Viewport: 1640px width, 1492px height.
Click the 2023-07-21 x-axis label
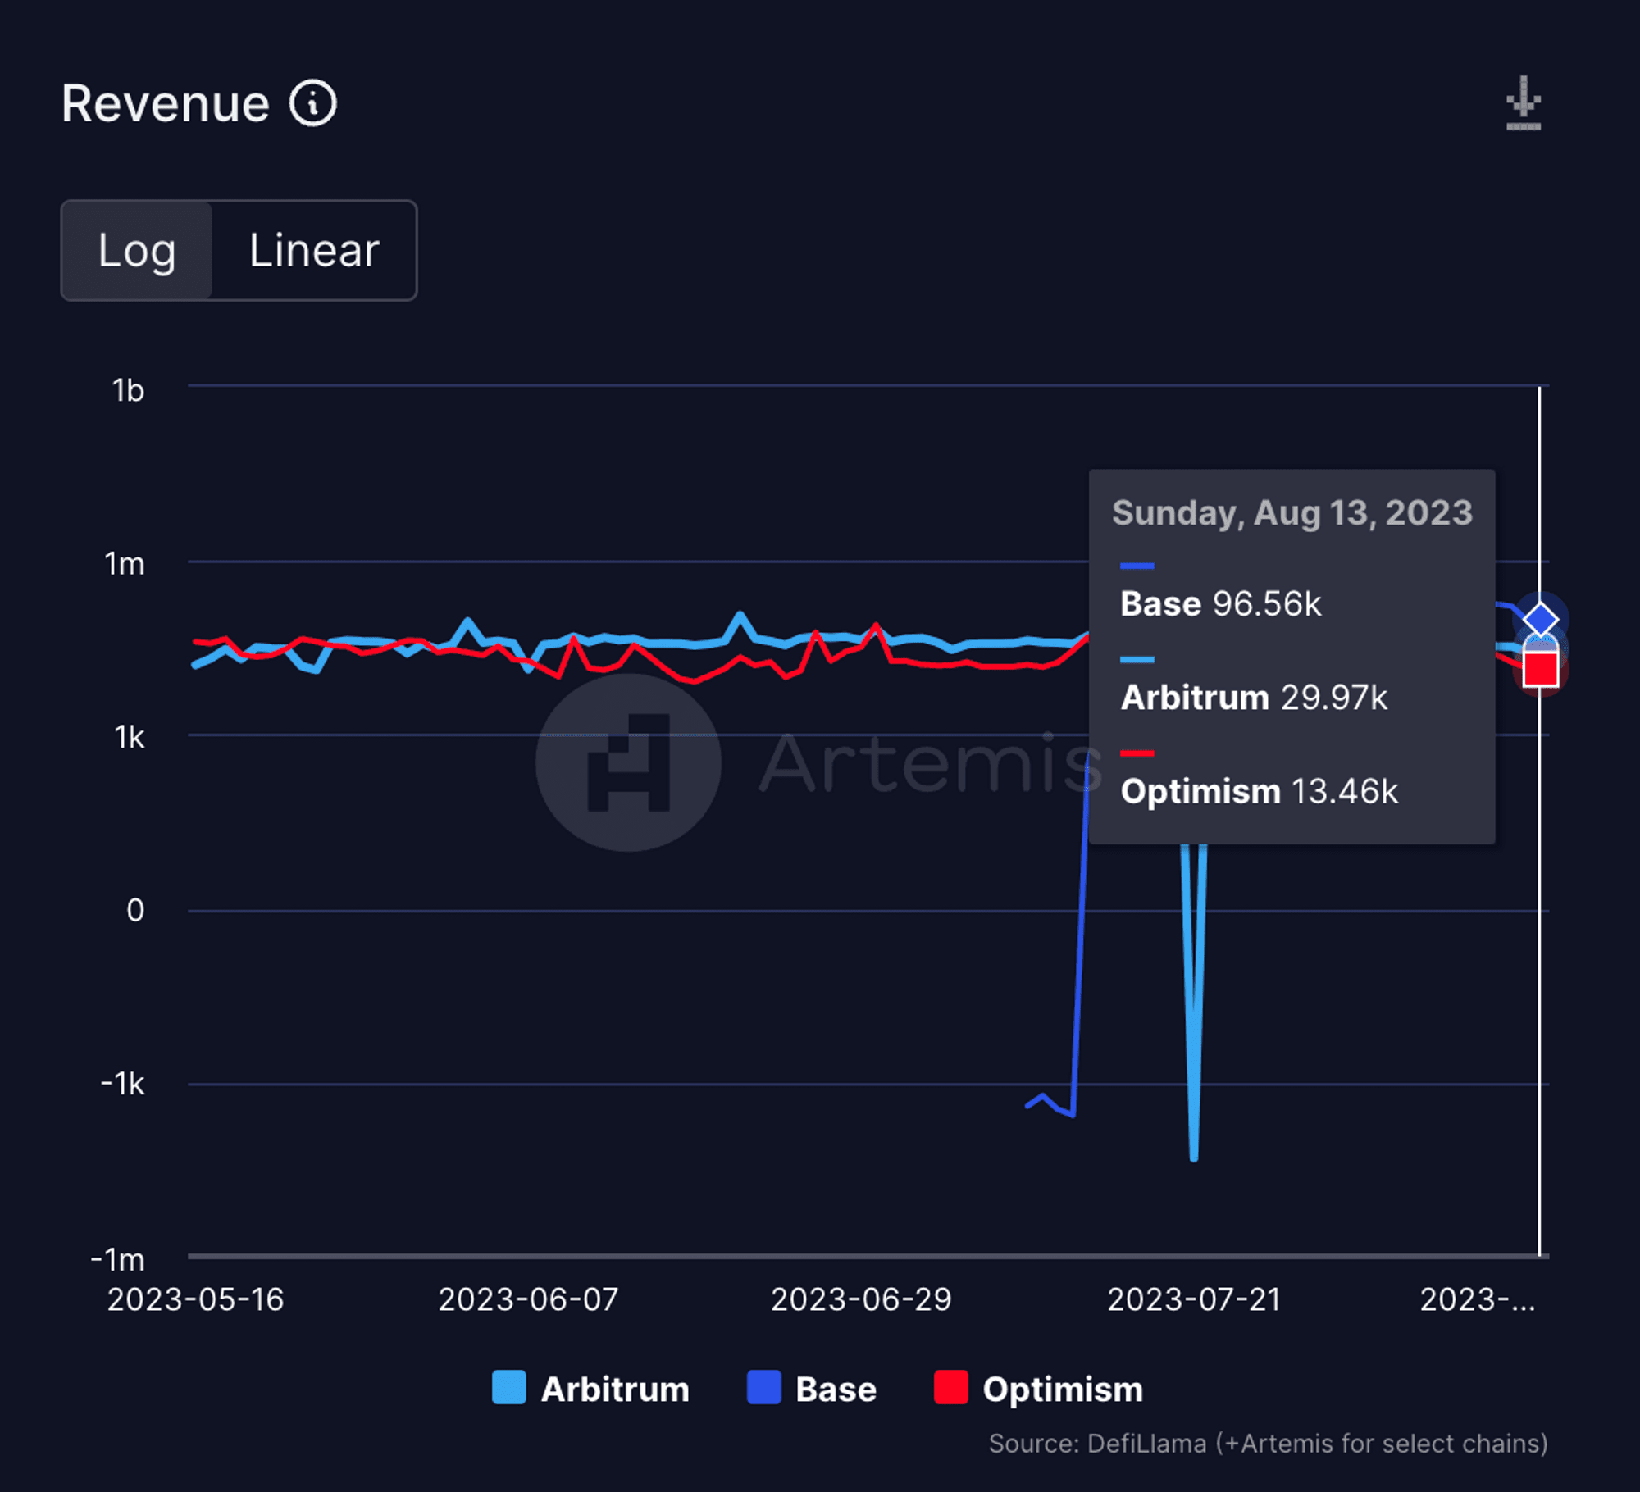pos(1193,1299)
